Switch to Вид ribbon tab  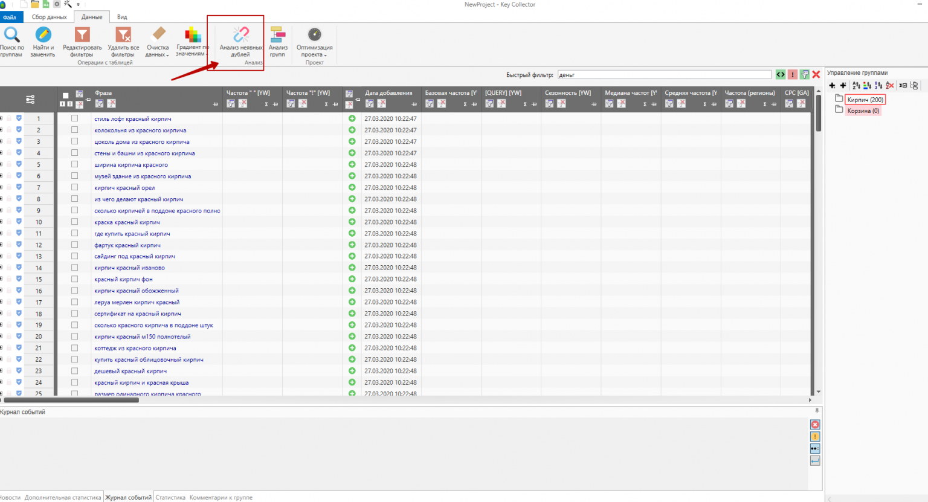point(122,17)
